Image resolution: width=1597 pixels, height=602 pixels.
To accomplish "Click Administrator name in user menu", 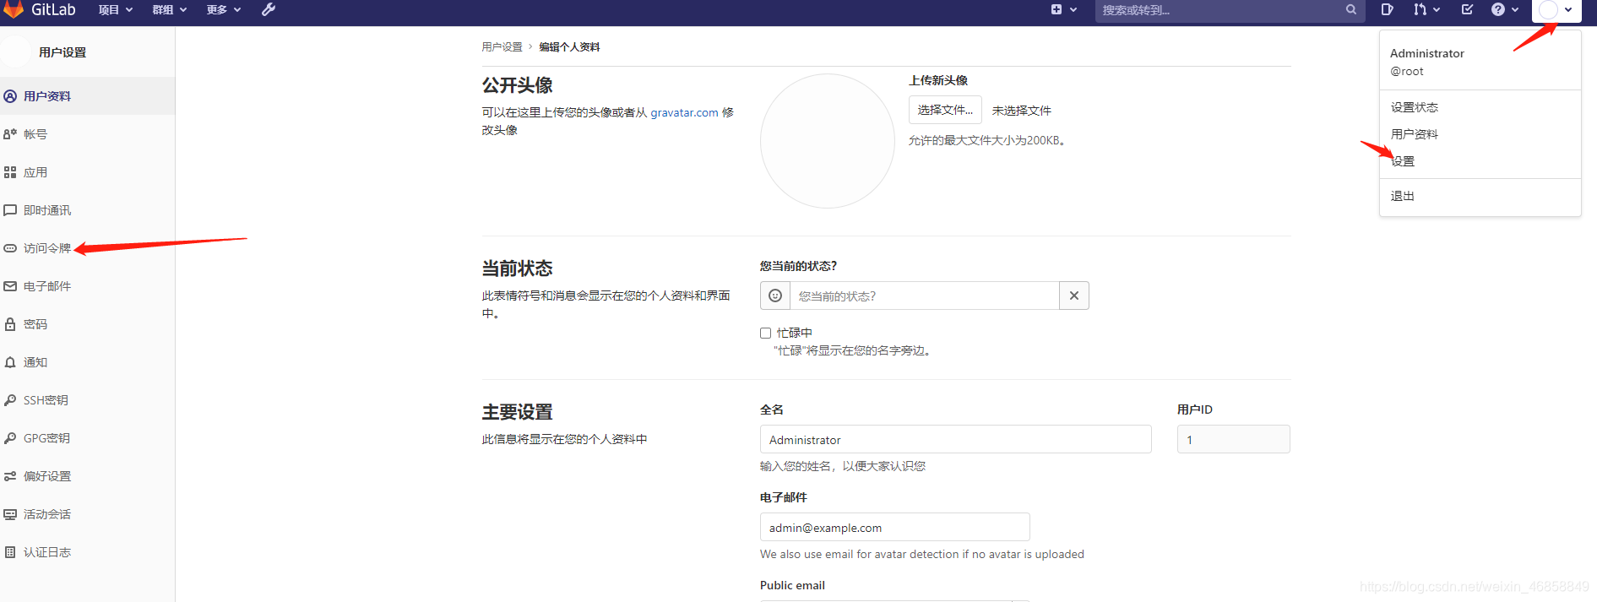I will click(1427, 53).
